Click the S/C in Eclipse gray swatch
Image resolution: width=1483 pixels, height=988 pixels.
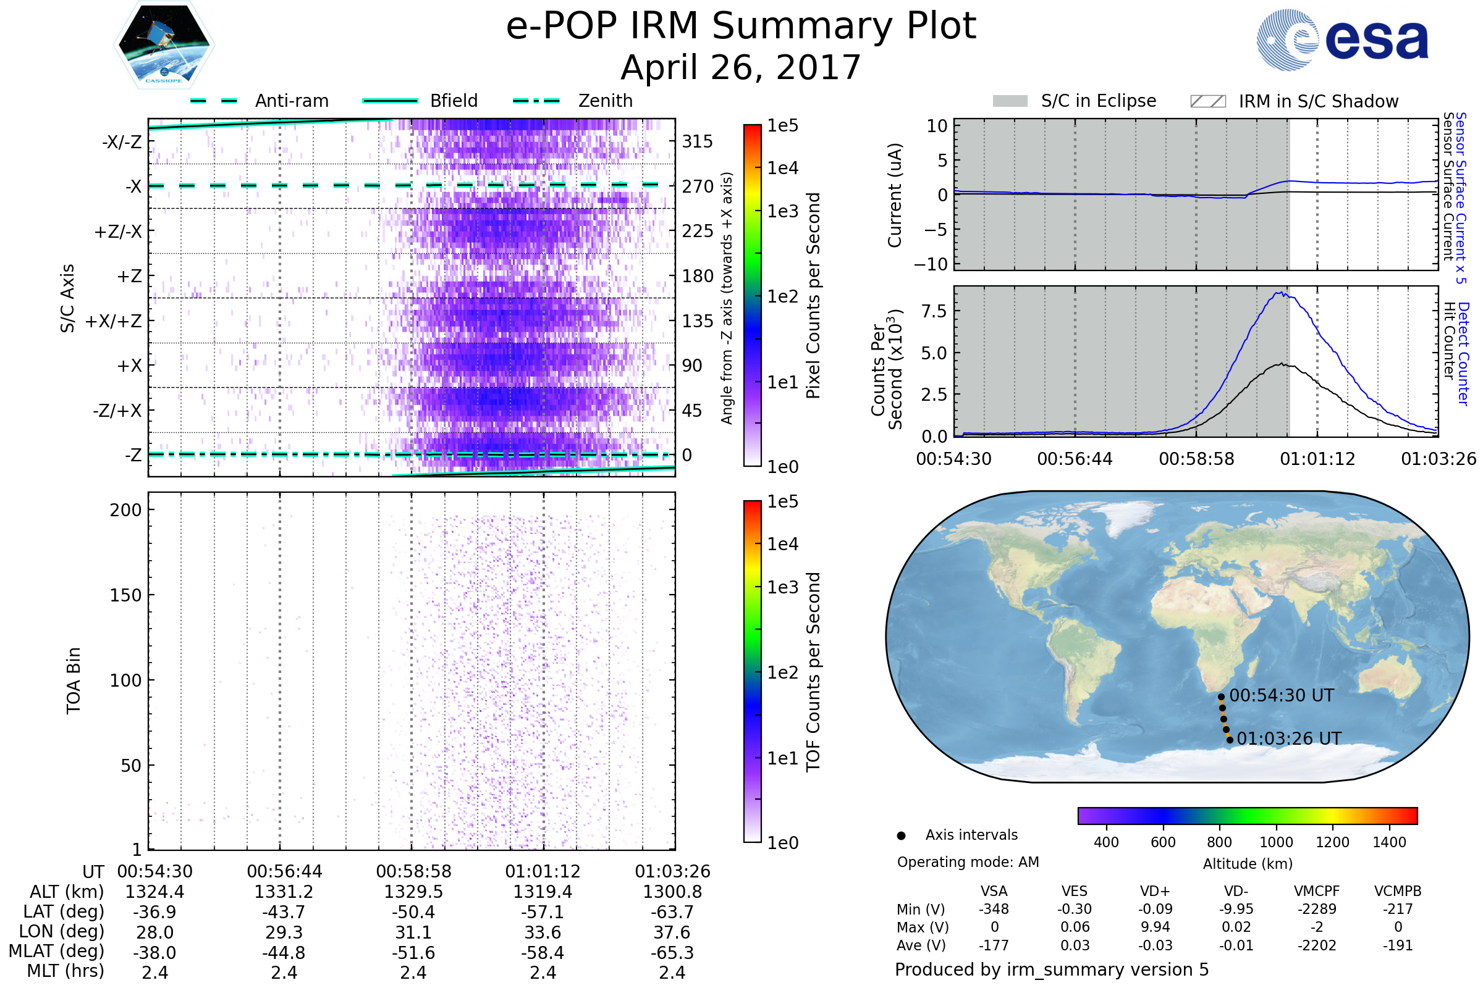coord(1010,101)
